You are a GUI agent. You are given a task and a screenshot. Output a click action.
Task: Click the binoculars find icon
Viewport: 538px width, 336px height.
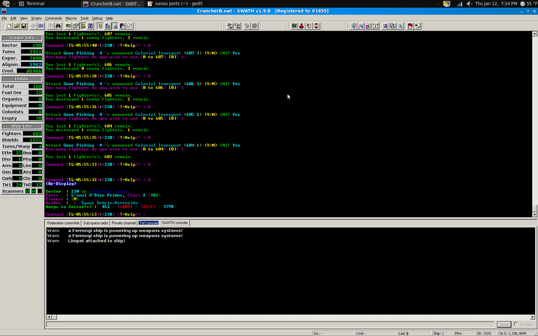click(x=58, y=26)
